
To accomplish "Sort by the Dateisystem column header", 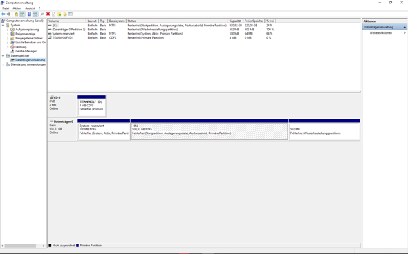I will click(117, 21).
